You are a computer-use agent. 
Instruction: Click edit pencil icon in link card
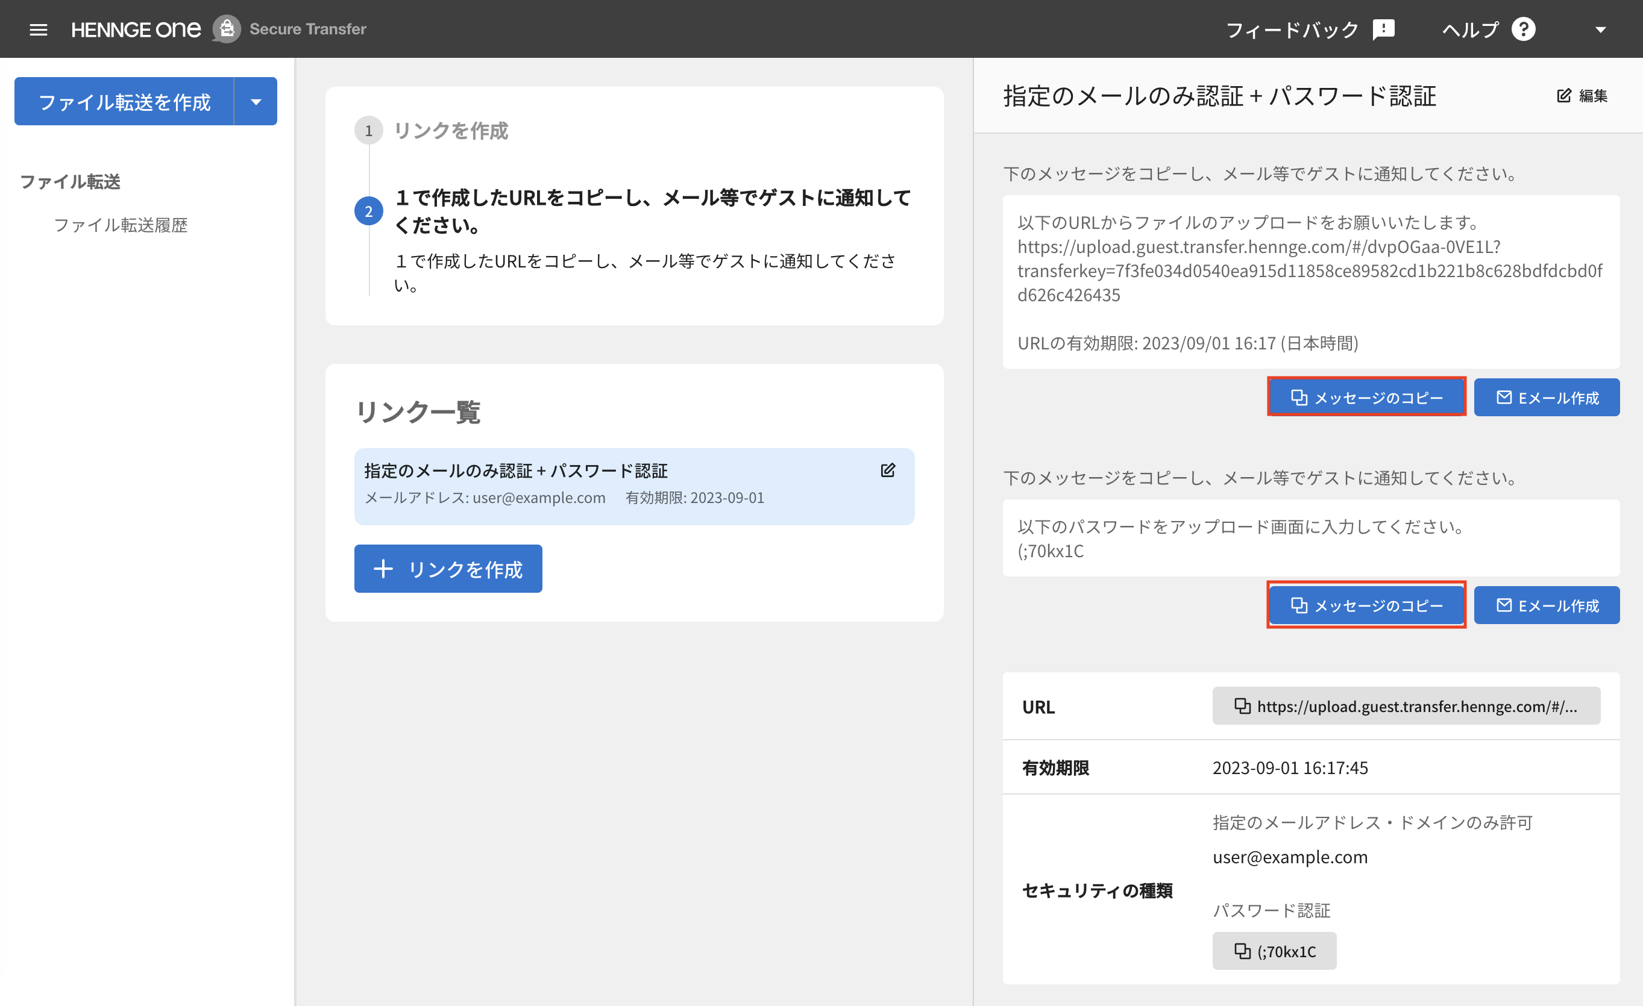pos(888,470)
